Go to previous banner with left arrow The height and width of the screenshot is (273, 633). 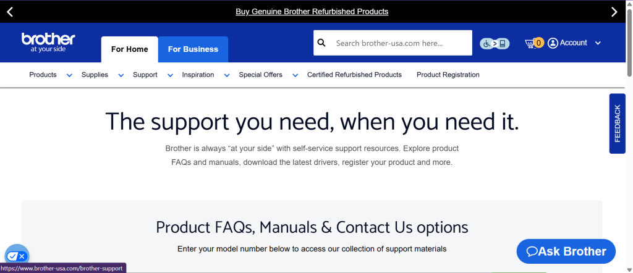(10, 11)
